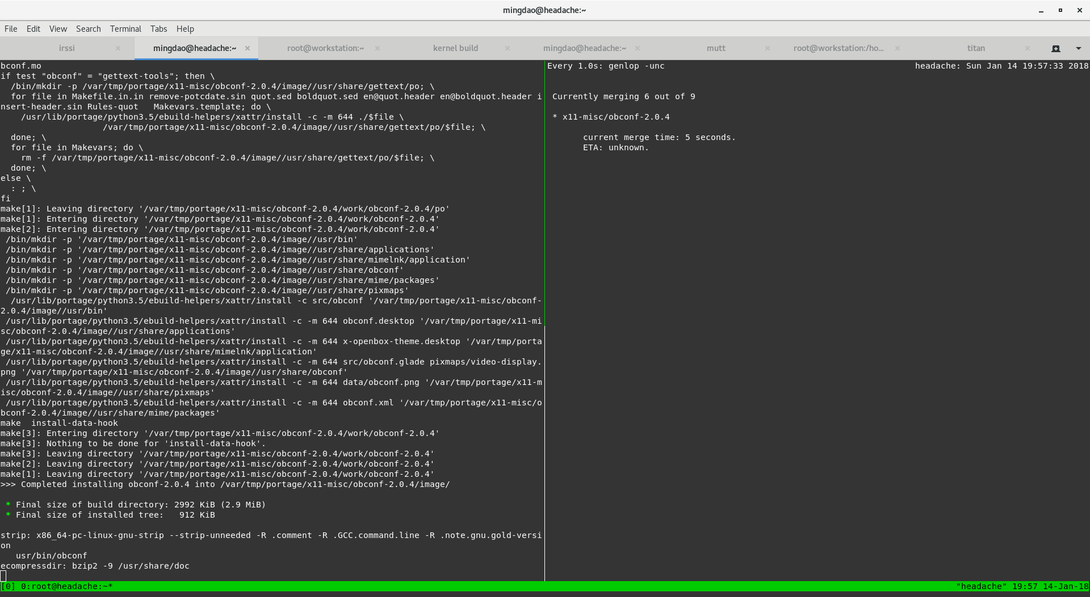Close the active mingdao@headache:~ tab
This screenshot has width=1090, height=597.
(x=248, y=48)
